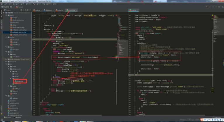
Task: Open the VCS menu
Action: pyautogui.click(x=44, y=4)
